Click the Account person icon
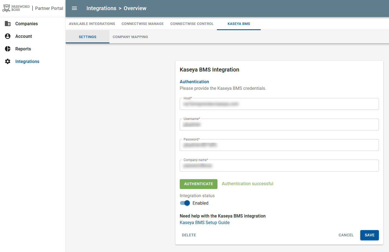This screenshot has width=389, height=252. (8, 36)
